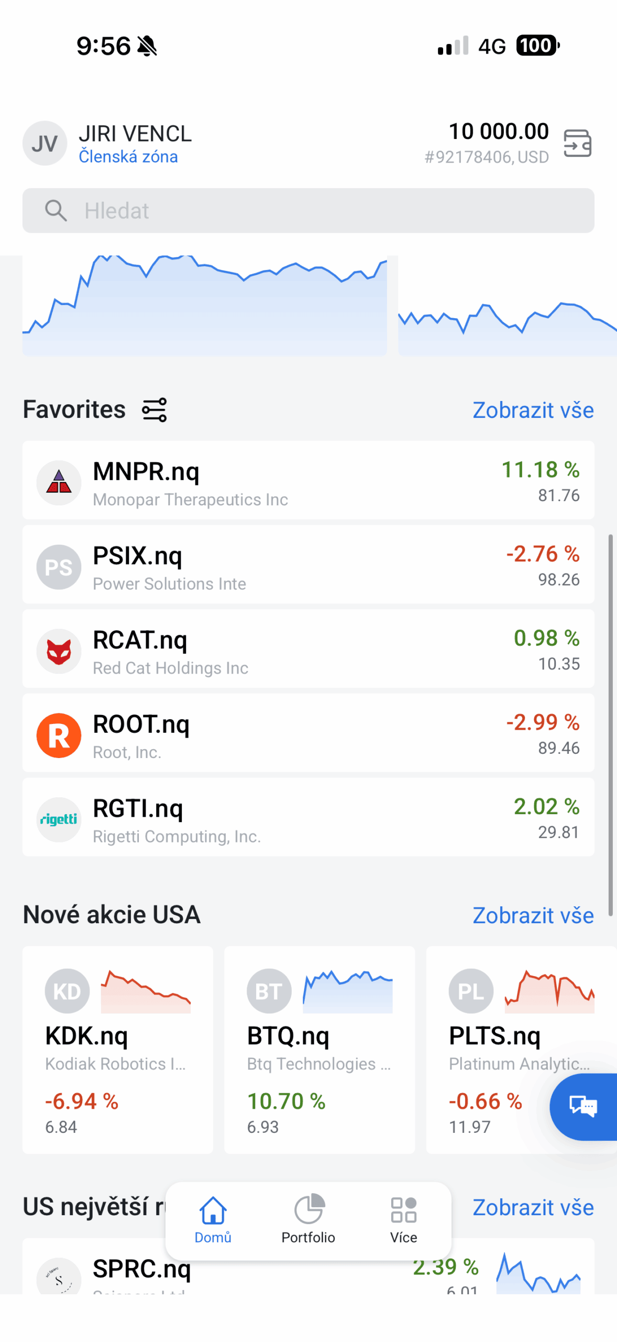Open the Více menu tab
617x1342 pixels.
pos(403,1219)
